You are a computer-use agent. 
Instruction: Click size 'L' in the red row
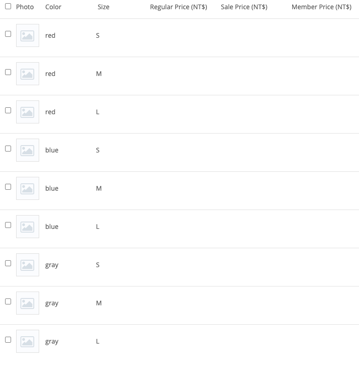pos(98,112)
